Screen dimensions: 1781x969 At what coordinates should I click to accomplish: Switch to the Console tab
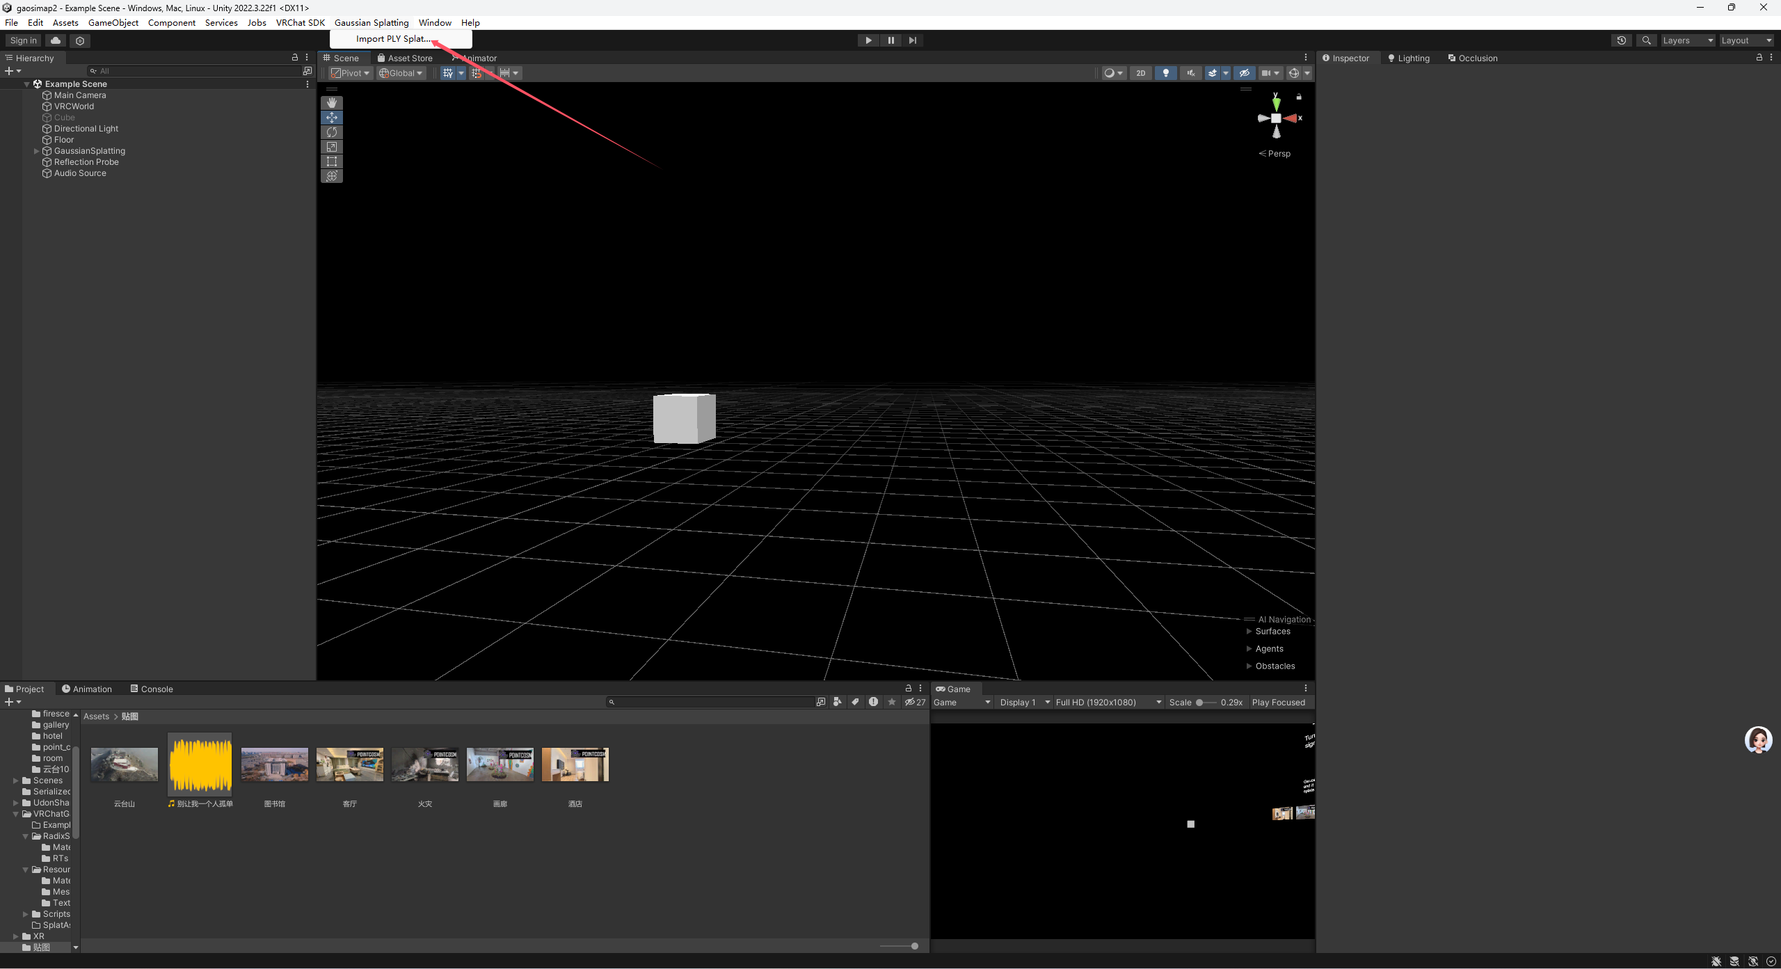tap(152, 689)
